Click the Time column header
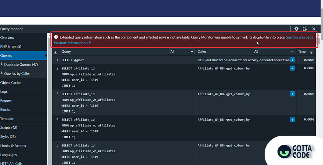This screenshot has height=165, width=323. [302, 51]
